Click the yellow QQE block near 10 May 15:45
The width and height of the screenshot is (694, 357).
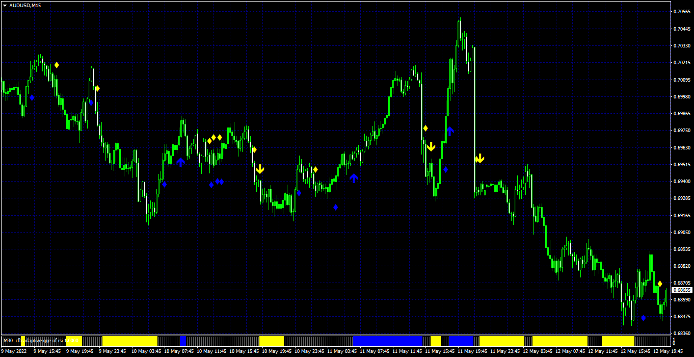pos(272,341)
